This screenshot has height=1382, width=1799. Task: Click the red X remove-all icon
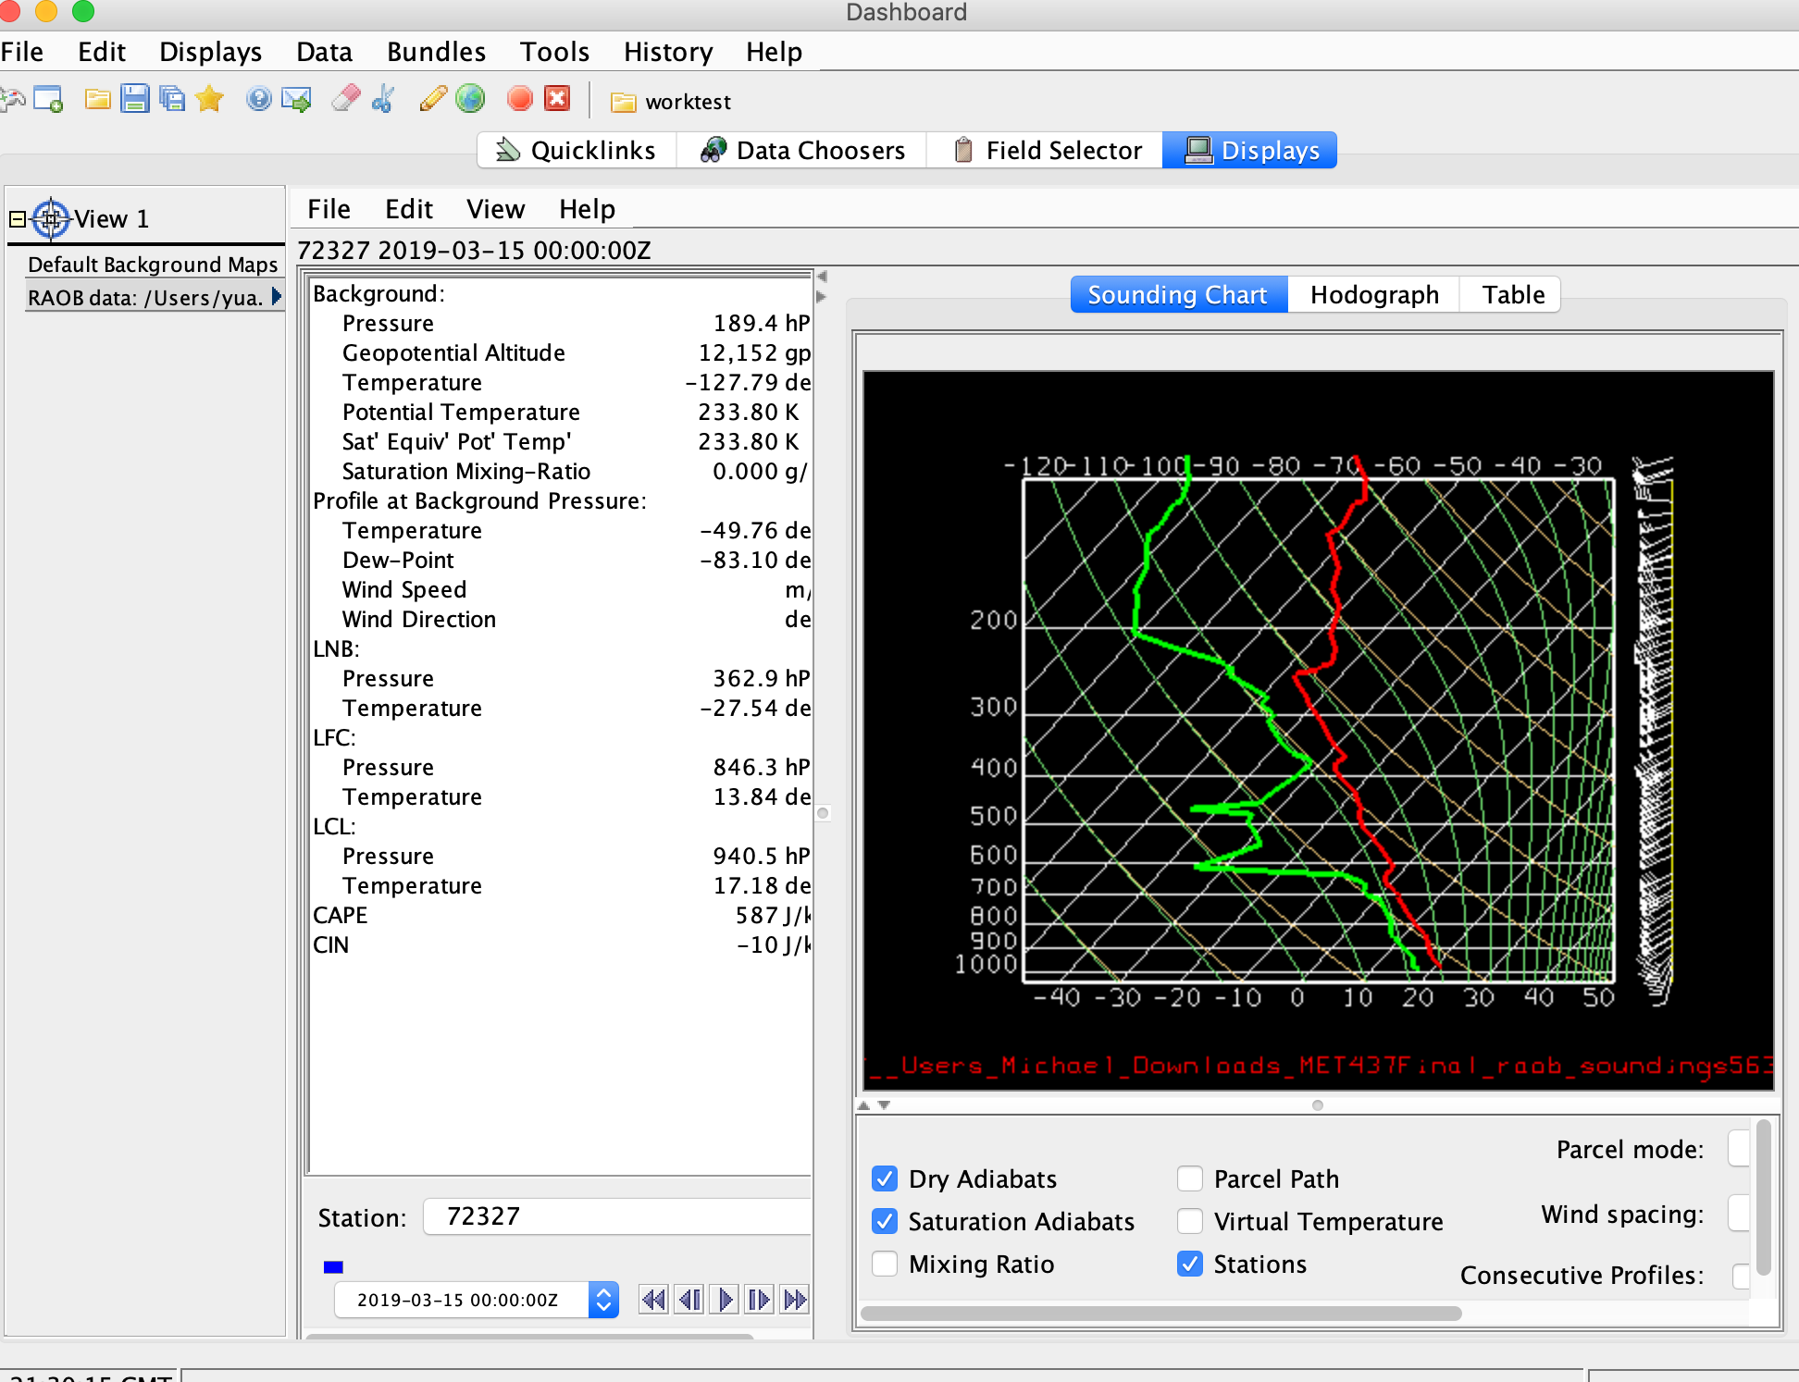click(x=557, y=99)
